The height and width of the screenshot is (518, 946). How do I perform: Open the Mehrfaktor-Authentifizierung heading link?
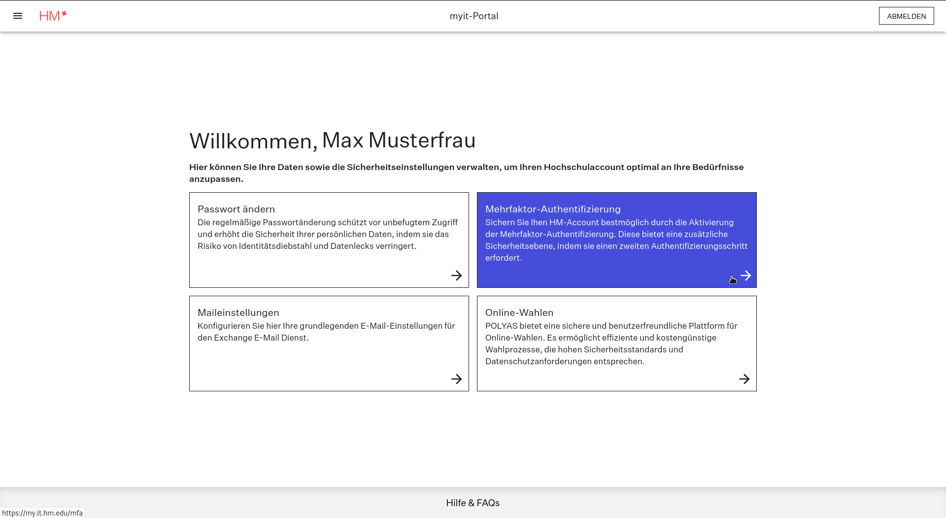[x=553, y=209]
